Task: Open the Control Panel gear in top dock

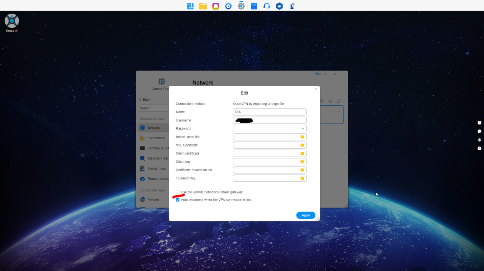Action: (x=241, y=6)
